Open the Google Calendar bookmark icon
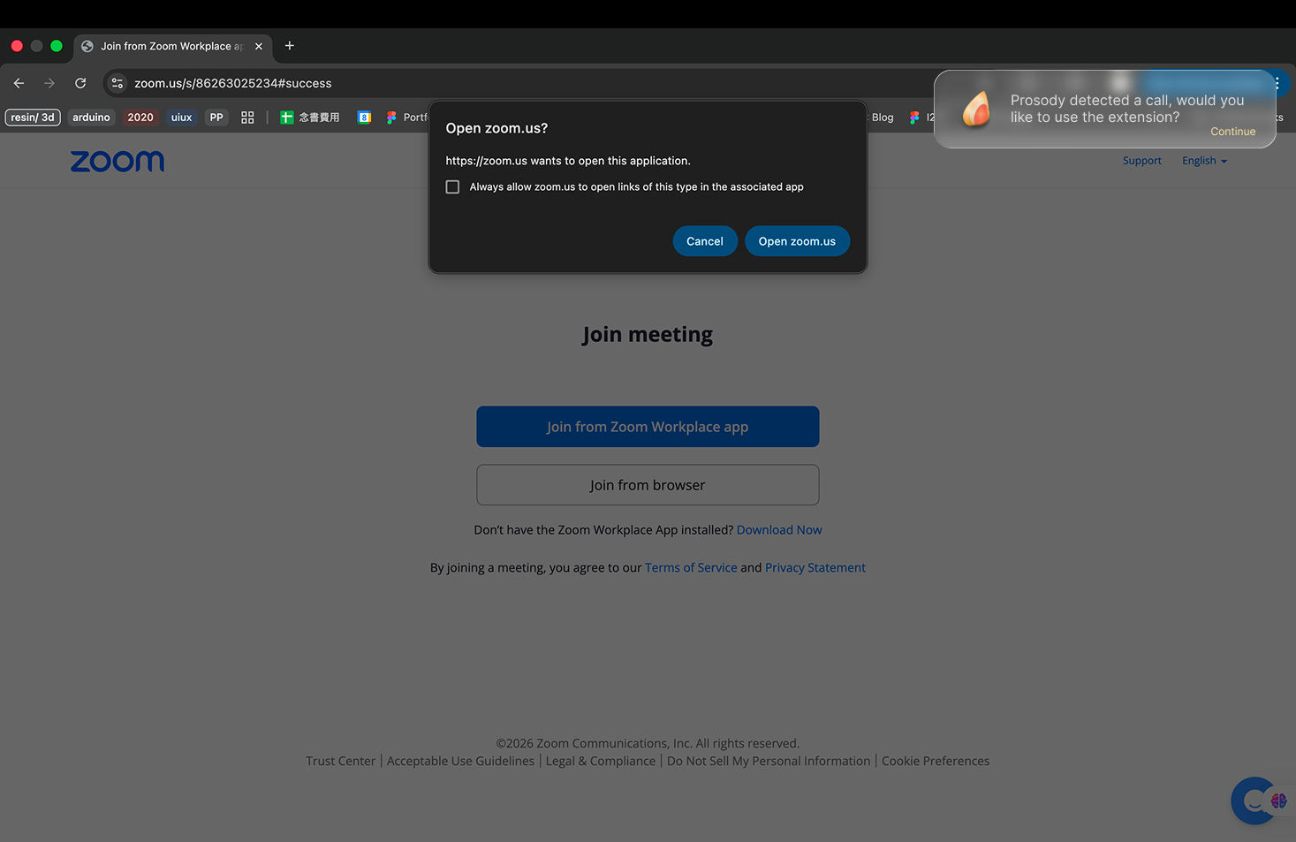Screen dimensions: 1296x842 pos(364,118)
